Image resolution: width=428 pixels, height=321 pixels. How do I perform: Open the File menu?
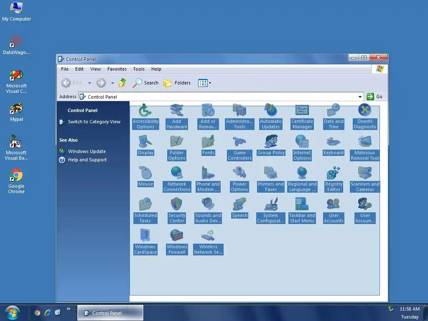[65, 69]
